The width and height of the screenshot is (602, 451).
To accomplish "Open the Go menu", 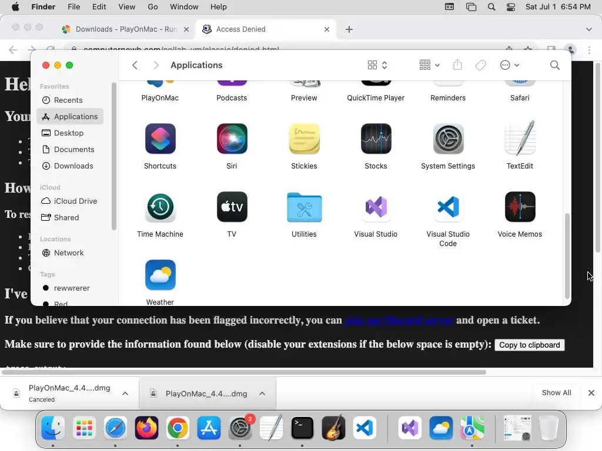I will 153,7.
